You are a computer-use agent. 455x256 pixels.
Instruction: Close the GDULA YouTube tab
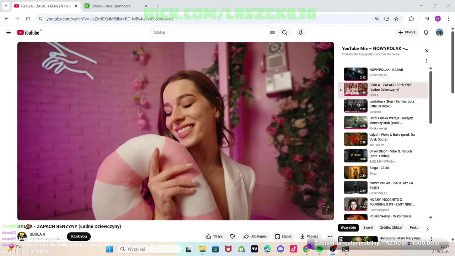click(x=76, y=6)
